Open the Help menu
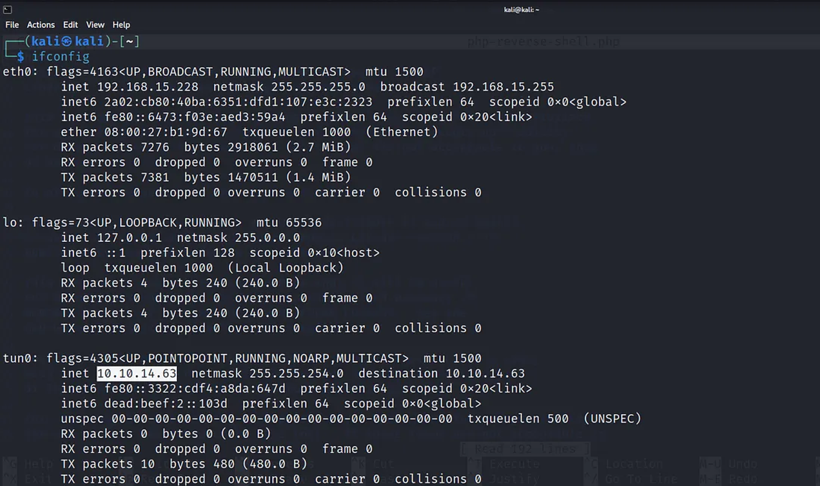This screenshot has width=820, height=486. click(121, 25)
